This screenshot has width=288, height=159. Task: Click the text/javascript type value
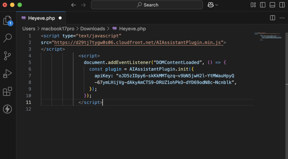(99, 36)
